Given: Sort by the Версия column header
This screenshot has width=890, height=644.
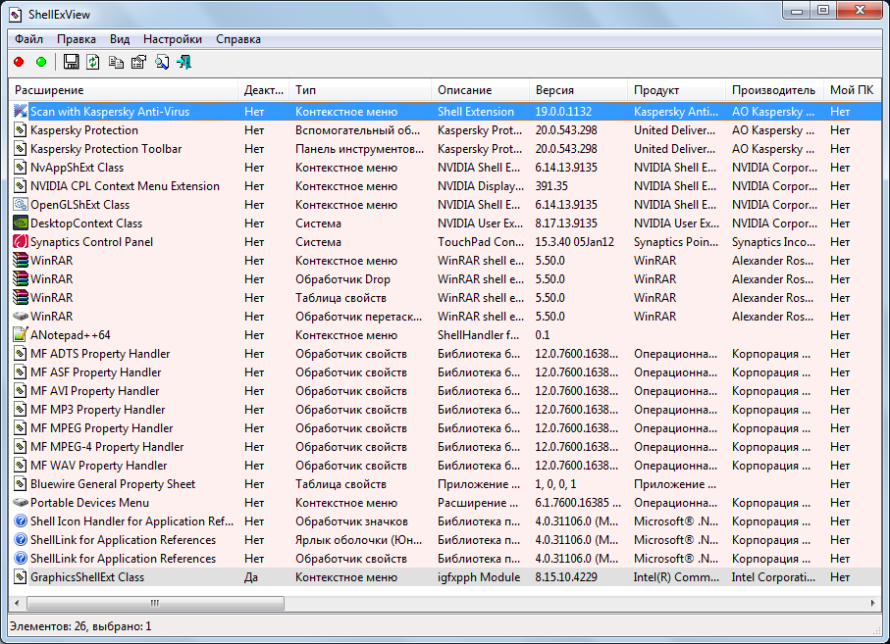Looking at the screenshot, I should click(554, 90).
